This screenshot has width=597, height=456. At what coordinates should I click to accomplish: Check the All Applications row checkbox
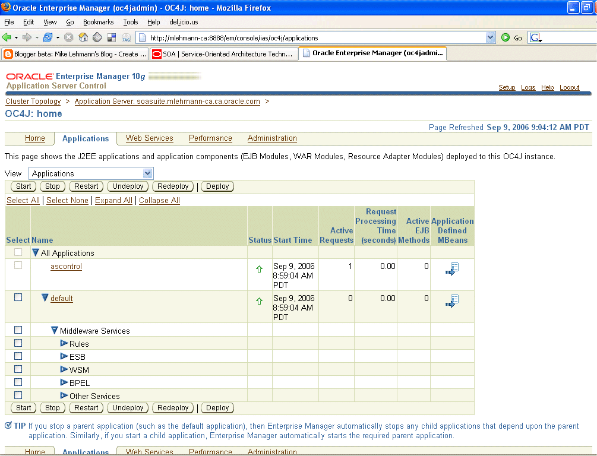(x=18, y=252)
